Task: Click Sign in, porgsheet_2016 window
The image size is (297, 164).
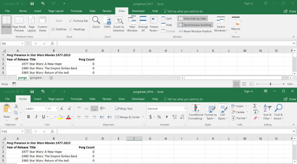Action: pyautogui.click(x=249, y=91)
